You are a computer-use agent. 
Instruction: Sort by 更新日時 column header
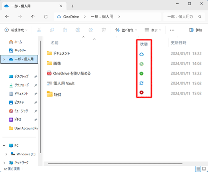[x=178, y=42]
